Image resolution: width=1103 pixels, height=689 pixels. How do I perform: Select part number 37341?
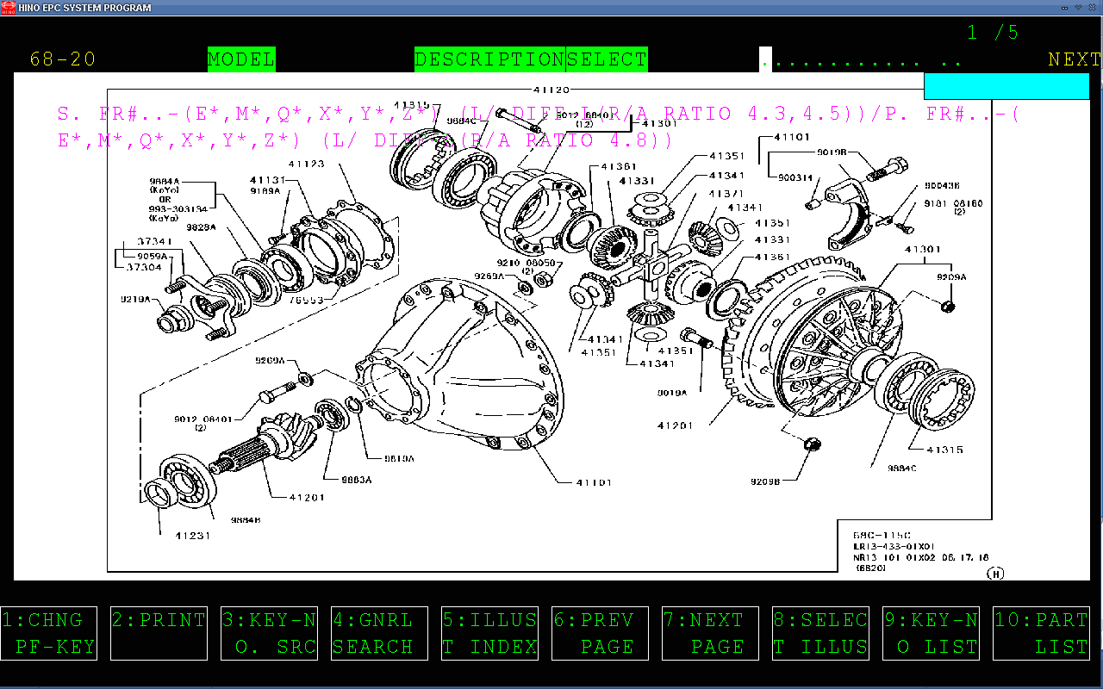pyautogui.click(x=156, y=242)
